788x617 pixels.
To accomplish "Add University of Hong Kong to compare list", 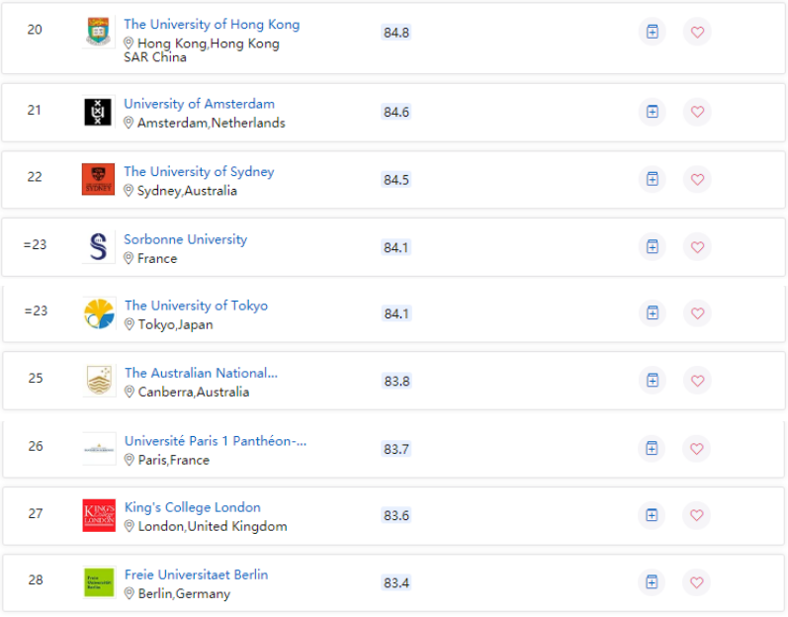I will (652, 32).
